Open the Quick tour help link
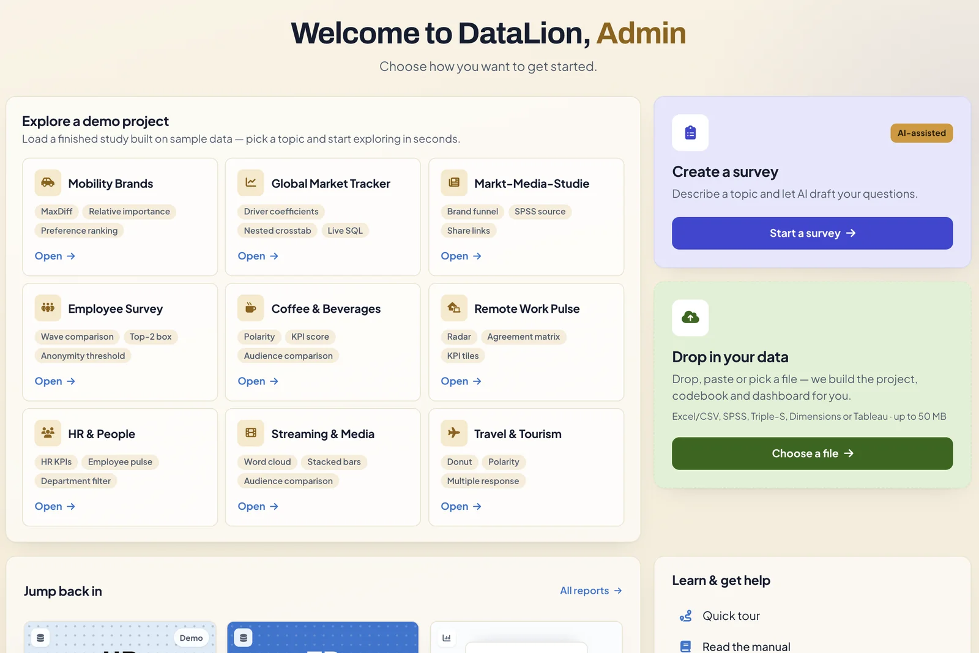Screen dimensions: 979x653 coord(731,616)
